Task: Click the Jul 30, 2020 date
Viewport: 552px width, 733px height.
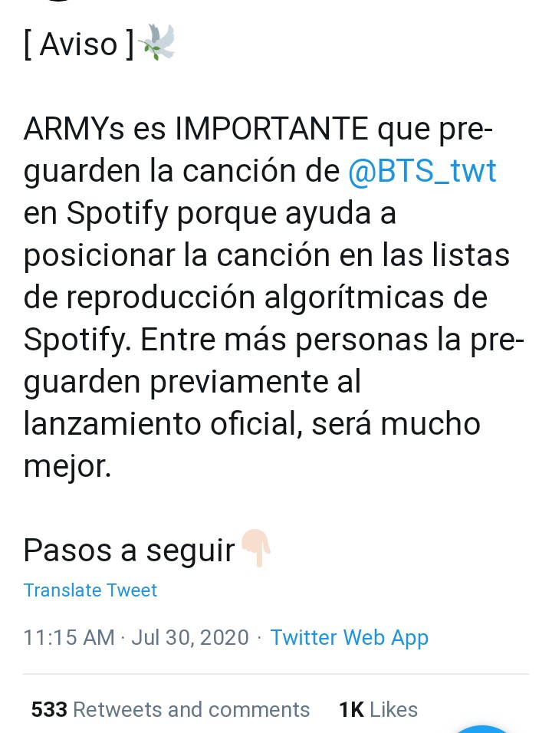Action: pos(190,638)
